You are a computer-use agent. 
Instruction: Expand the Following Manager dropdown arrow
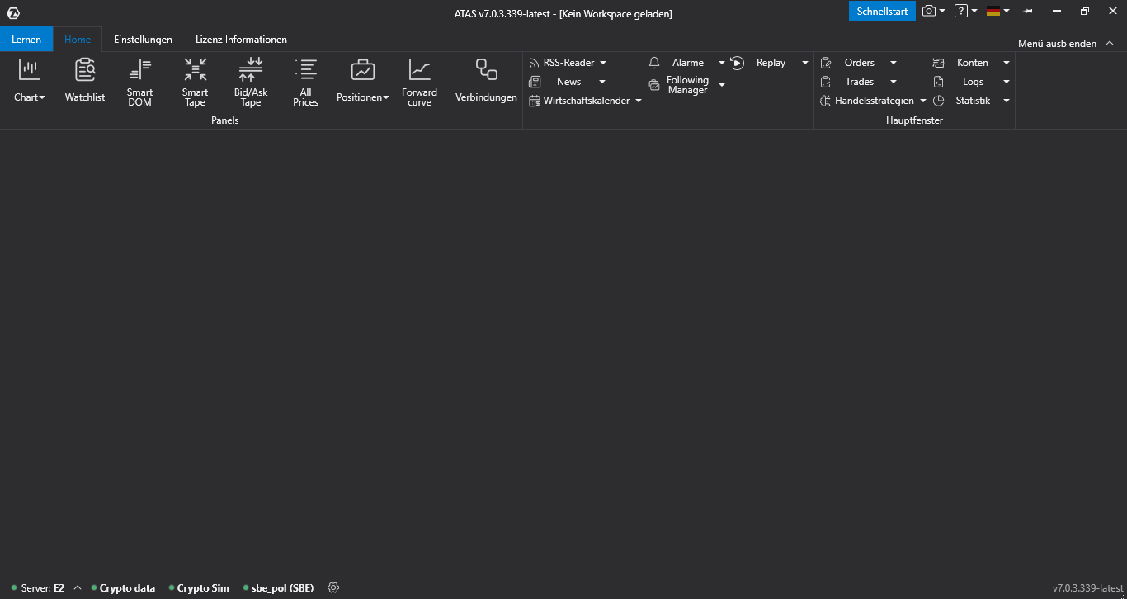tap(722, 85)
